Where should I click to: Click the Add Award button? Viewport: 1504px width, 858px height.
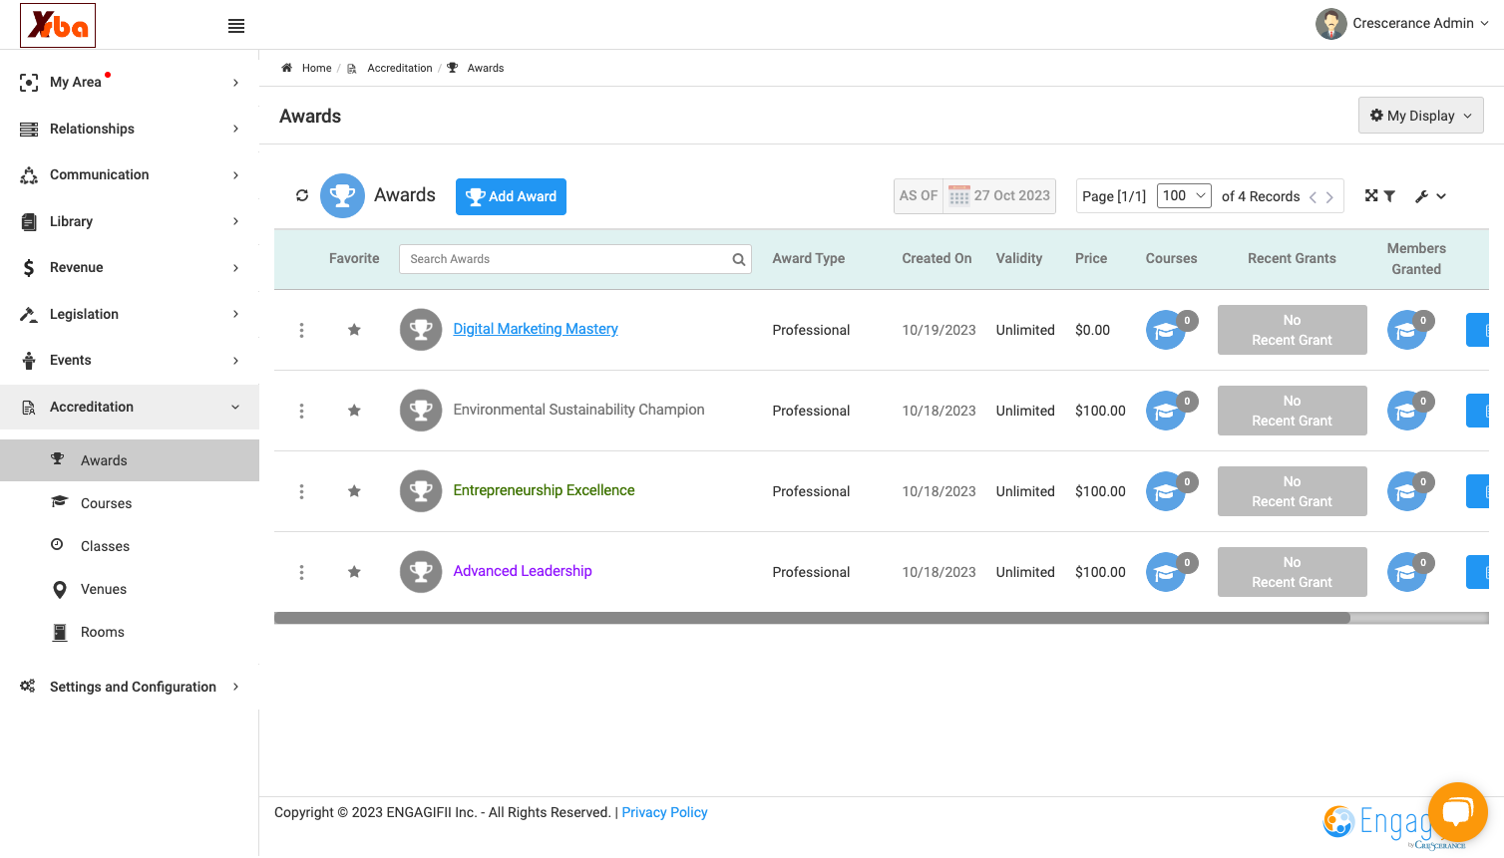pyautogui.click(x=511, y=196)
